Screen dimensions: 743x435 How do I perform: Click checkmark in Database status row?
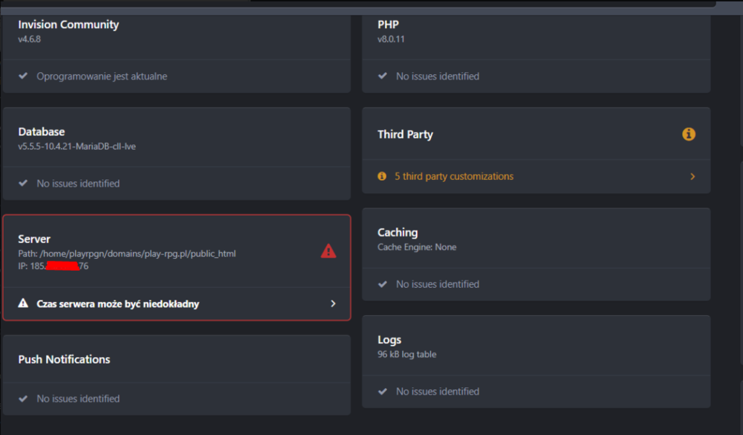[x=23, y=183]
